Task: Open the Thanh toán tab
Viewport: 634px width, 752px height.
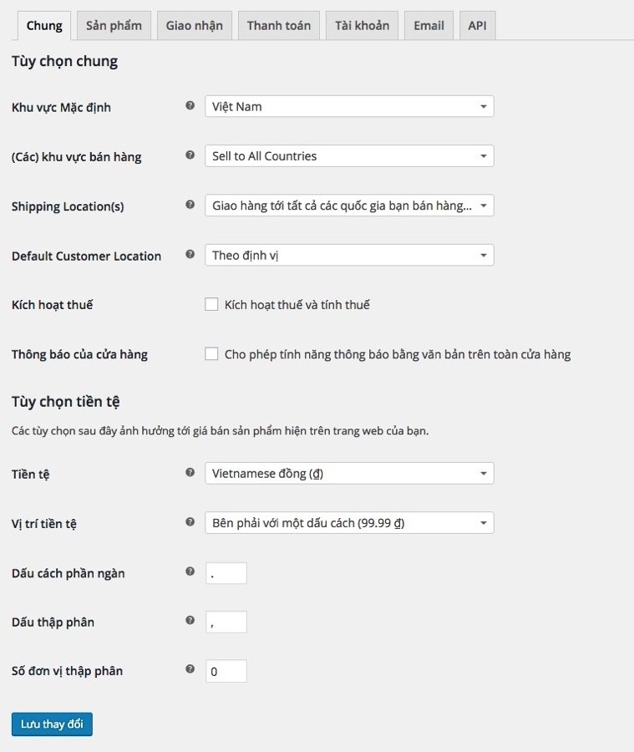Action: coord(279,25)
